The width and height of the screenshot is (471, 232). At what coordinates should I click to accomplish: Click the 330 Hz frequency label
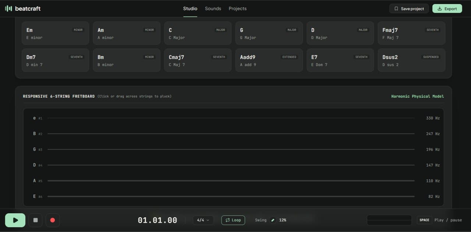pyautogui.click(x=433, y=118)
